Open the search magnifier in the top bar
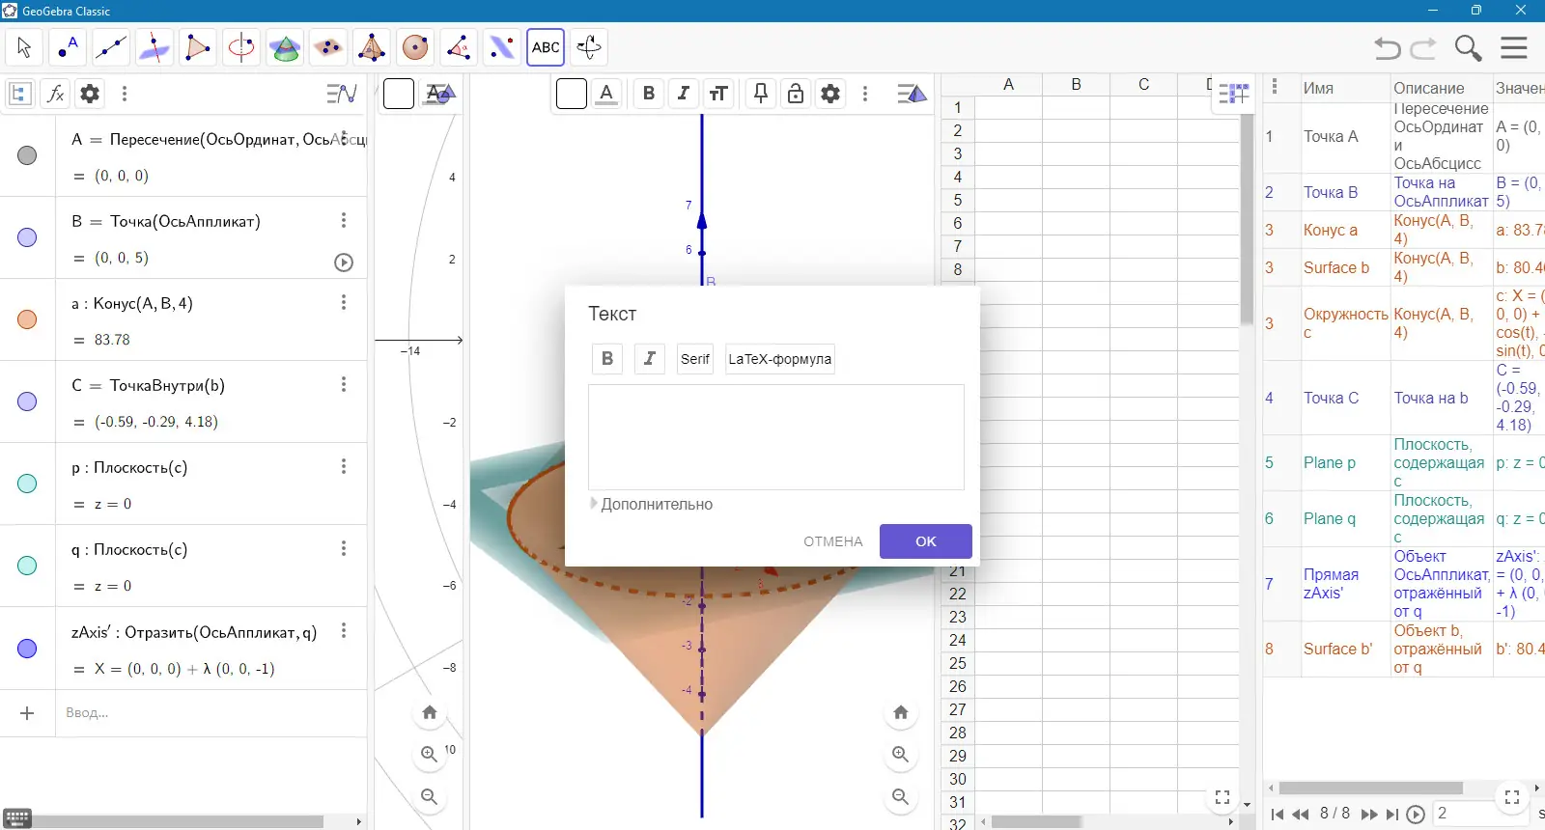This screenshot has width=1545, height=830. [x=1469, y=47]
